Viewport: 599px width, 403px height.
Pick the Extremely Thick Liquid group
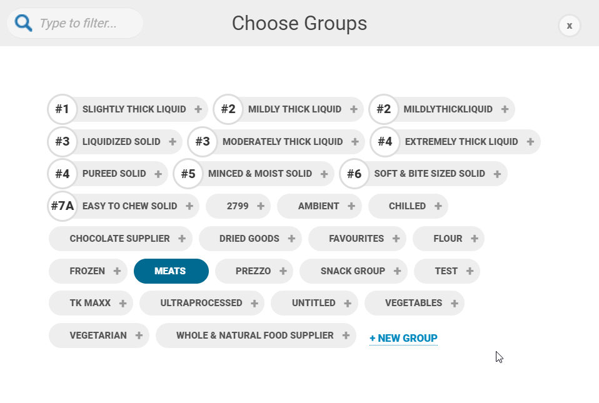point(455,142)
